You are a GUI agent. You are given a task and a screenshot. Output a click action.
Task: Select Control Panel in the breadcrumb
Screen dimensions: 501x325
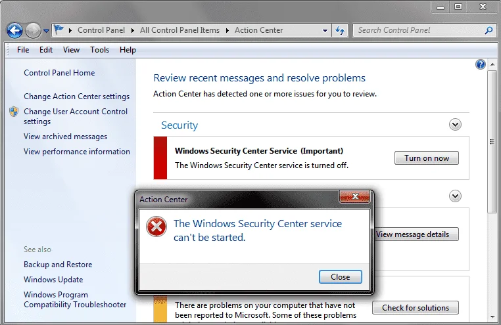(x=101, y=30)
